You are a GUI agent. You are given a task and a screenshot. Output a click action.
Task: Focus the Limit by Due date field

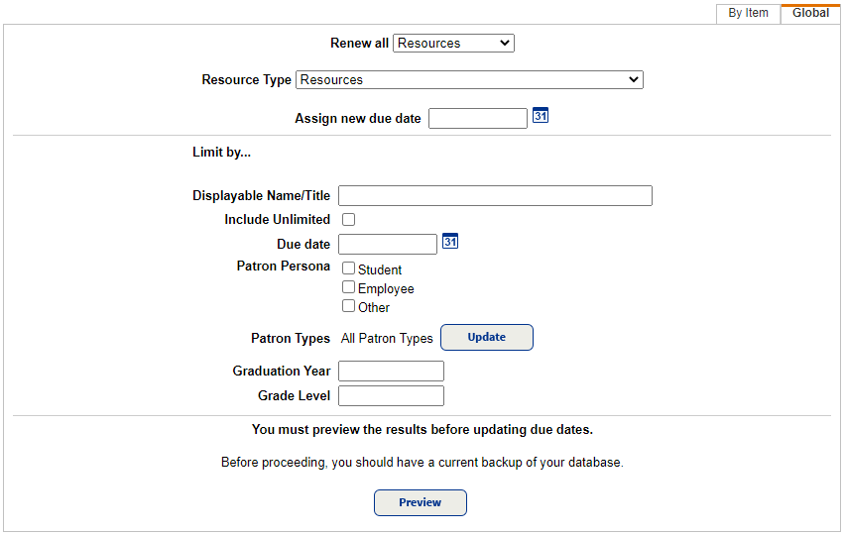(388, 244)
